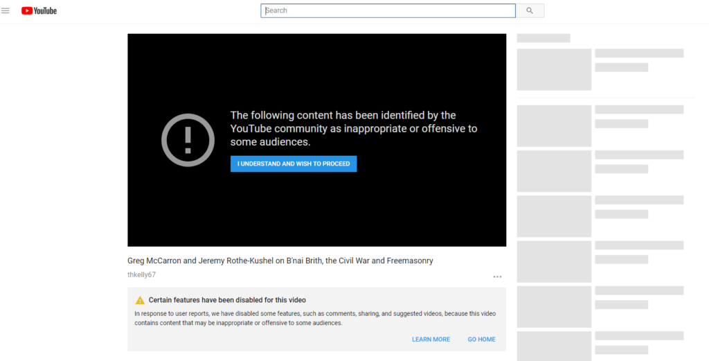Click I Understand and Wish to Proceed
The height and width of the screenshot is (361, 709).
click(x=294, y=164)
